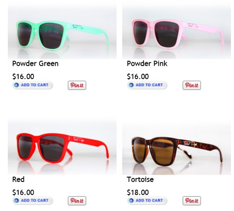
Task: Add Powder Pink sunglasses to cart
Action: 147,85
